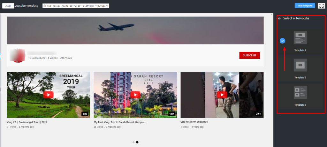Image resolution: width=327 pixels, height=147 pixels.
Task: Click the fullscreen expand icon
Action: click(321, 6)
